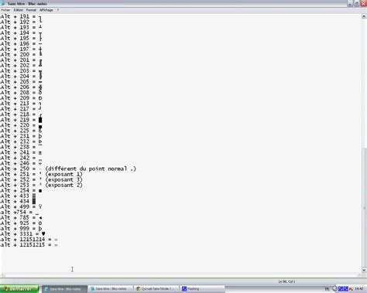Click the line 'Alt + 205 ='
The image size is (367, 293).
pos(21,82)
